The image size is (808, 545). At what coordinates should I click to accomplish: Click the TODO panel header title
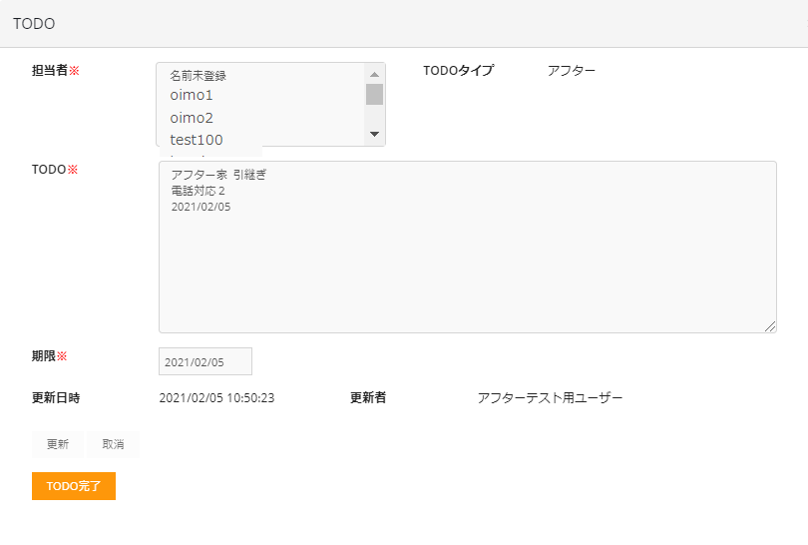[34, 23]
